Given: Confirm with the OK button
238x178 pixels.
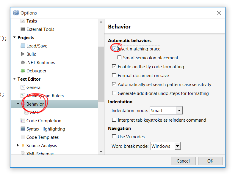Looking at the screenshot, I should [210, 161].
